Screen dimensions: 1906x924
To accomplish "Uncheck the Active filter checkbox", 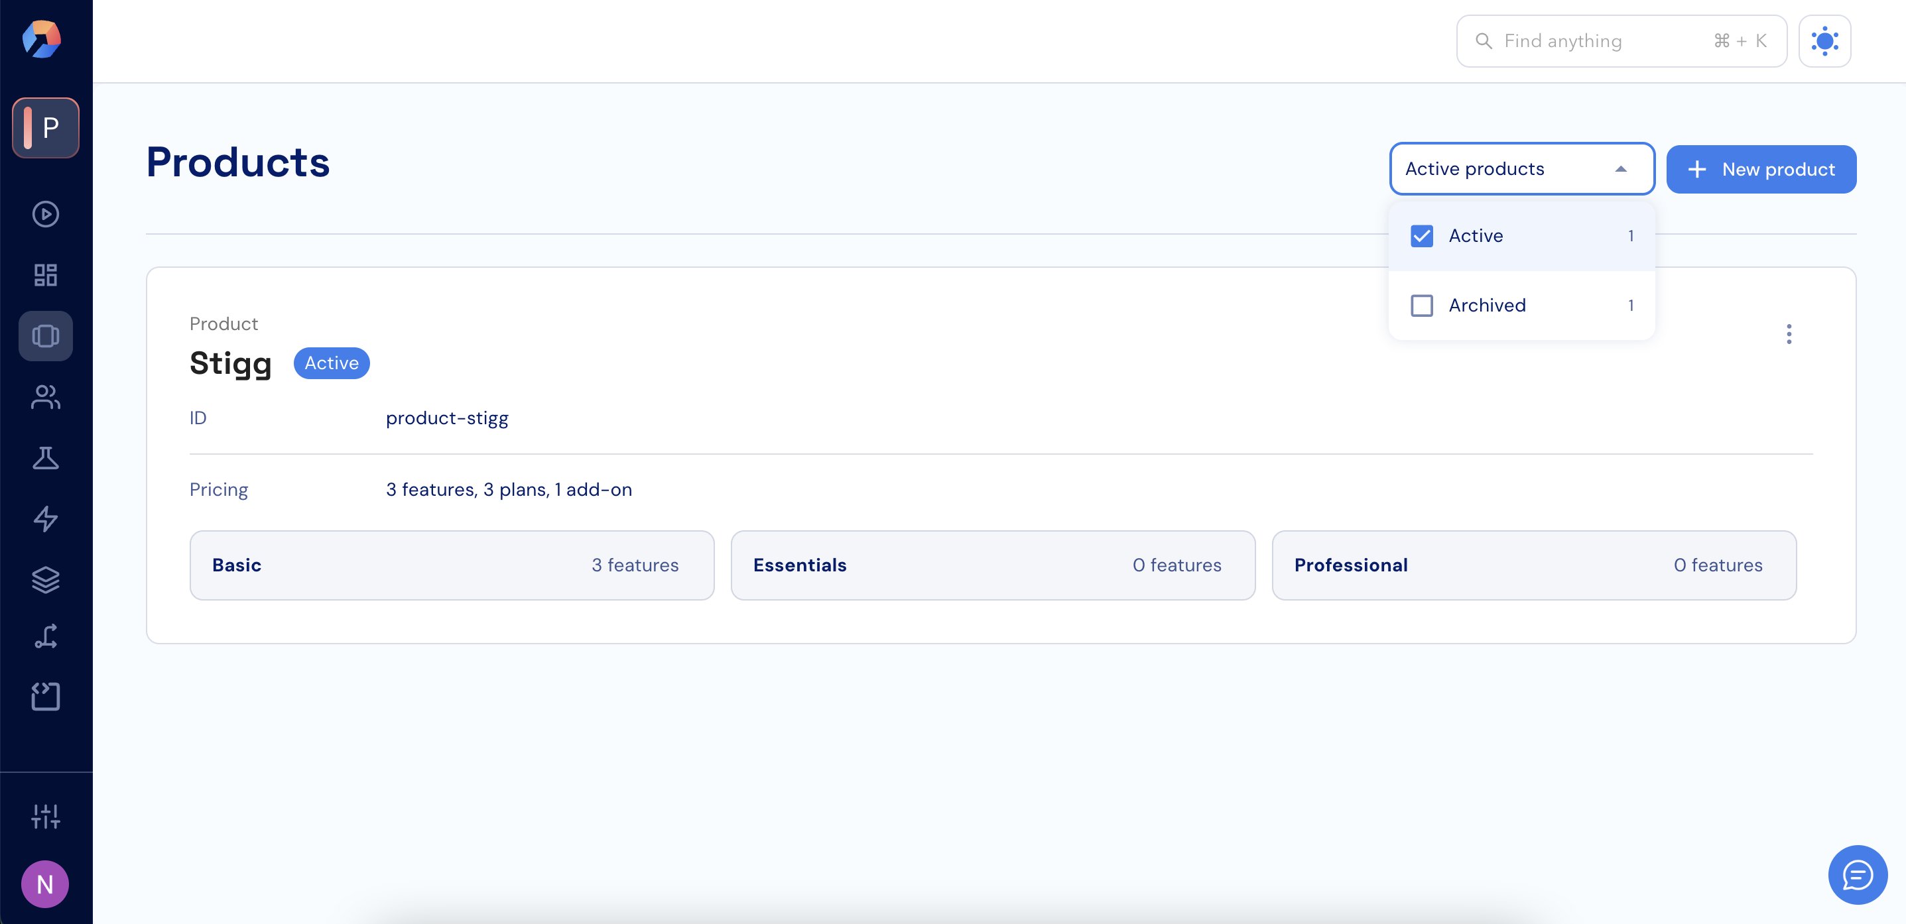I will pyautogui.click(x=1421, y=236).
